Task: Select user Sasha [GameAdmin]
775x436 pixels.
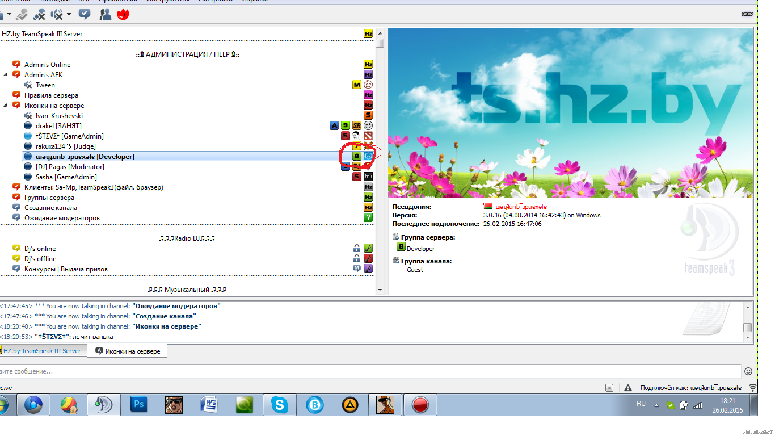Action: pos(66,177)
